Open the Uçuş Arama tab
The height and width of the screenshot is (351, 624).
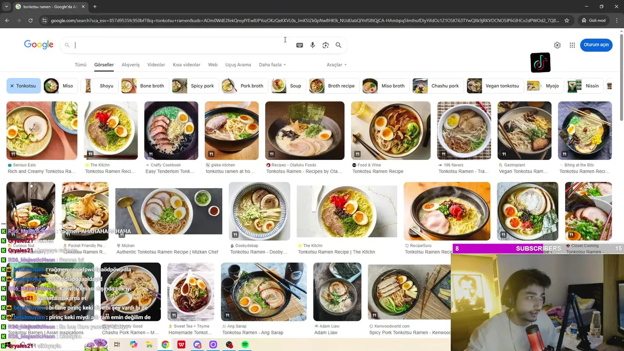coord(238,65)
